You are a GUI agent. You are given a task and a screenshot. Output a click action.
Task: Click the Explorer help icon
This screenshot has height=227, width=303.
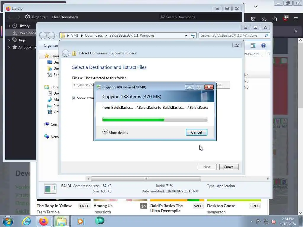click(x=263, y=46)
